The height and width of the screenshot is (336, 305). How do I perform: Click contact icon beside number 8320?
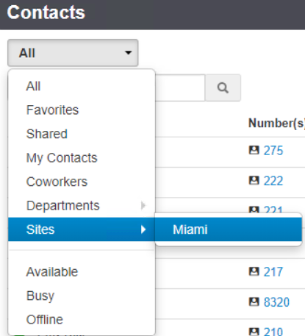(254, 302)
